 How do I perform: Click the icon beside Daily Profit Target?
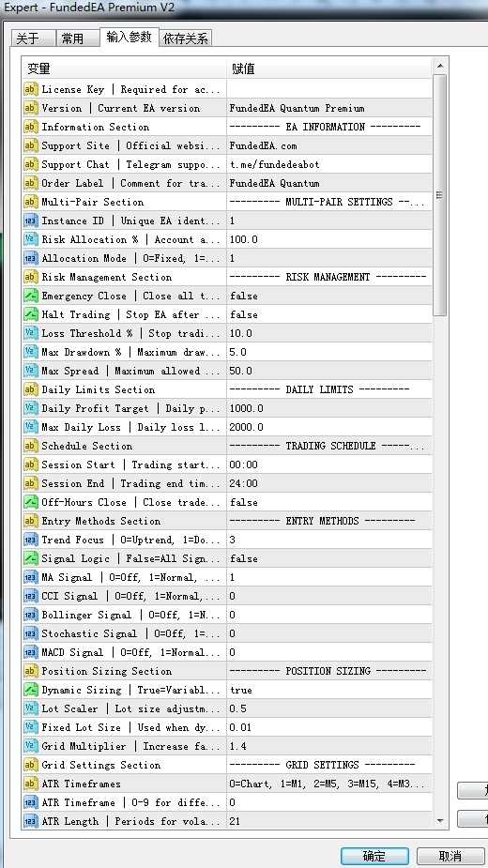point(31,408)
